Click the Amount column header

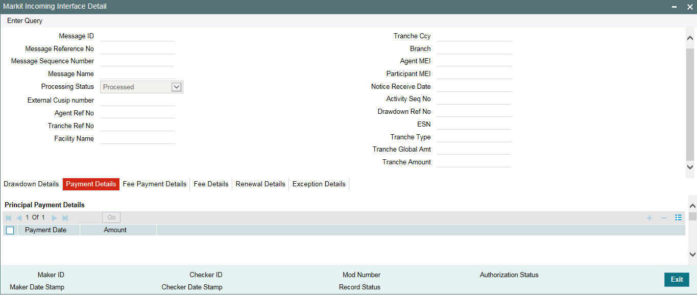click(x=115, y=230)
